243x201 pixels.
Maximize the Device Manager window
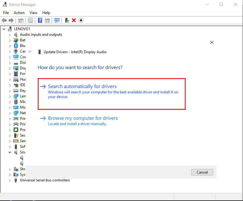click(221, 4)
